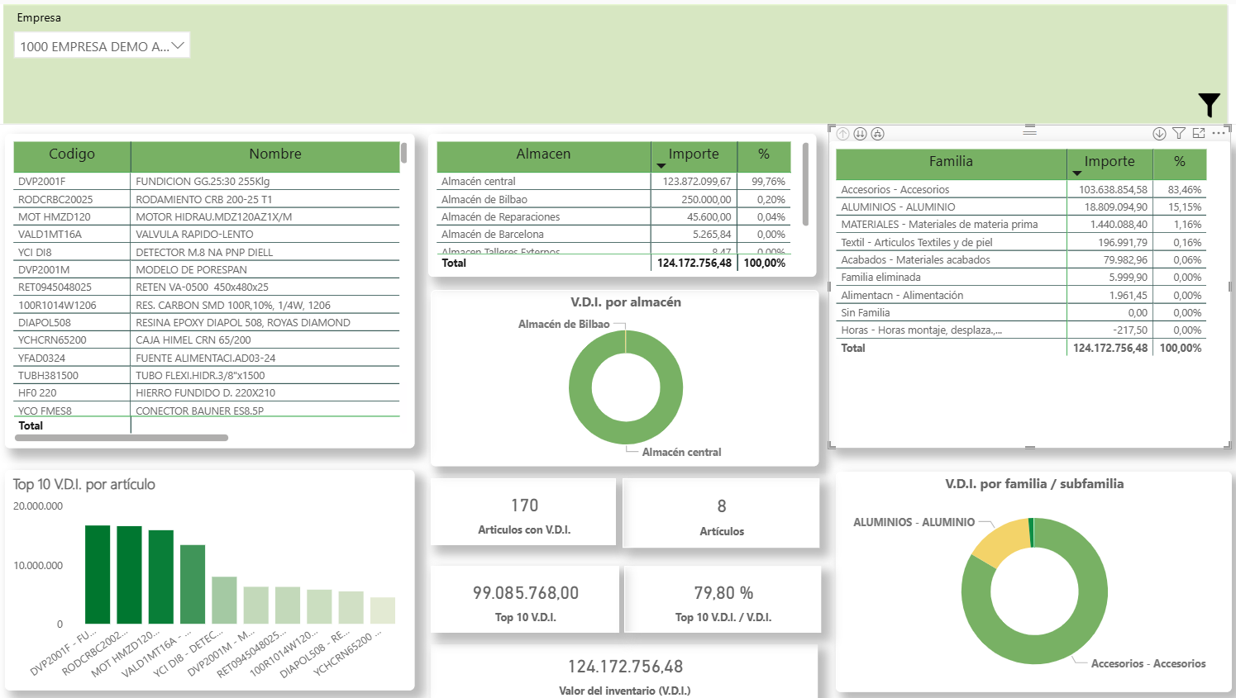Click the drag handle atop Familia visual
The width and height of the screenshot is (1236, 698).
coord(1029,131)
